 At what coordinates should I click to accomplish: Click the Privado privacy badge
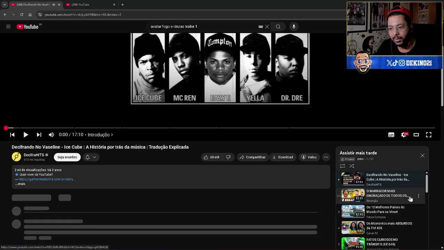point(348,159)
